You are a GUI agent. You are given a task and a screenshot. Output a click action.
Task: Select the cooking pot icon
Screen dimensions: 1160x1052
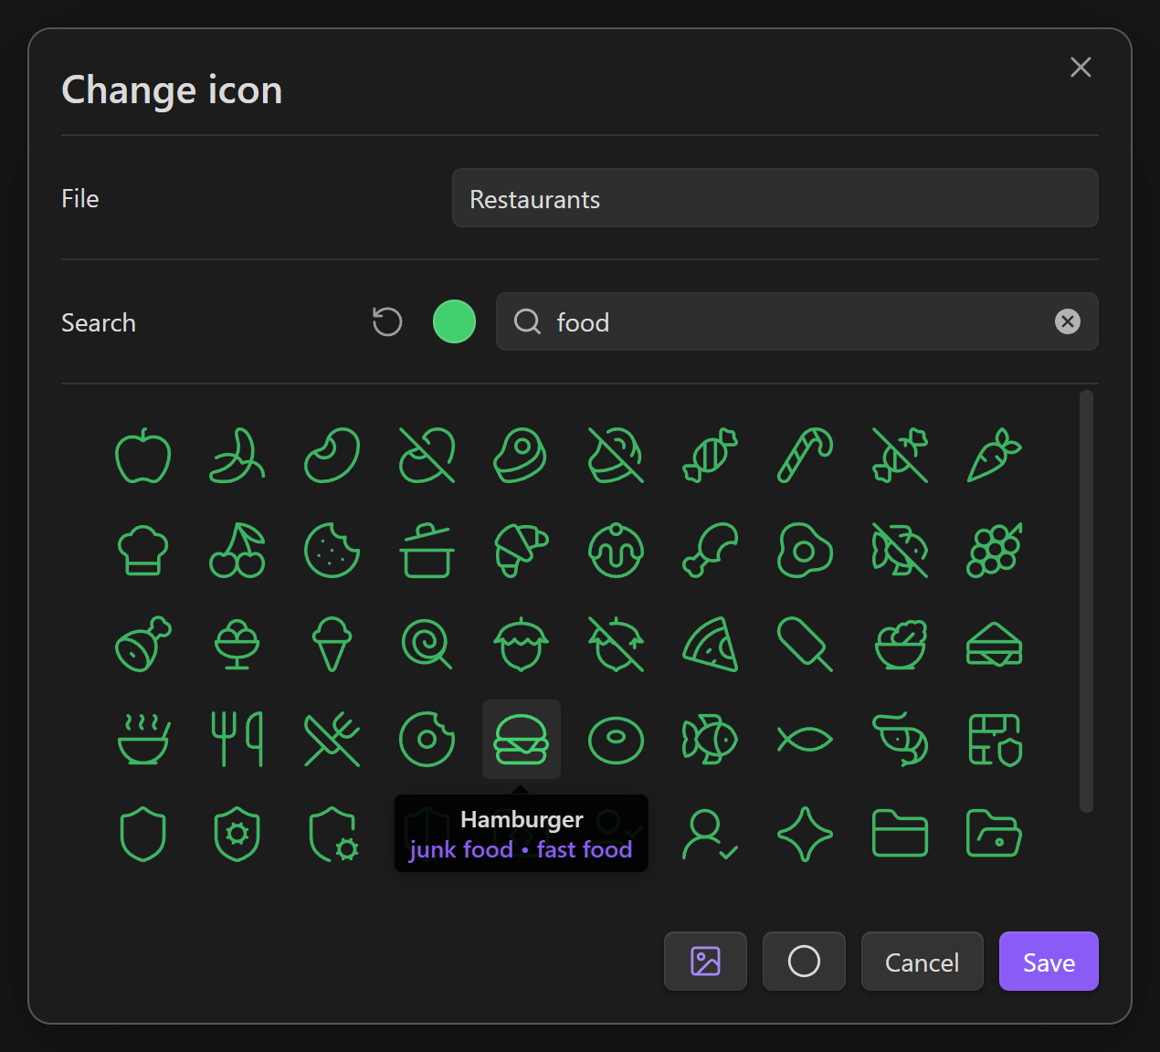point(427,550)
